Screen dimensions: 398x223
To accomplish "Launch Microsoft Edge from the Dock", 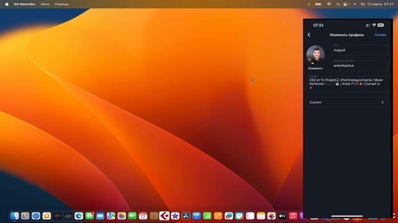I will pos(79,216).
